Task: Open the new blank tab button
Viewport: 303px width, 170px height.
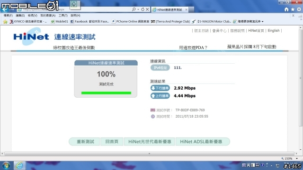Action: click(x=191, y=9)
